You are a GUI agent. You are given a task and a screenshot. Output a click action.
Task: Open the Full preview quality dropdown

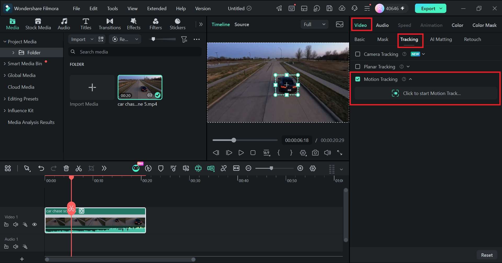[x=314, y=25]
